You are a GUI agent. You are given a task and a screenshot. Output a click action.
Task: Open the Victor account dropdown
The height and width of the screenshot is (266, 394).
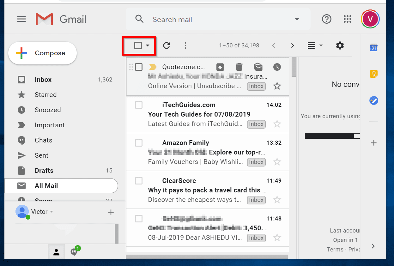pos(52,212)
